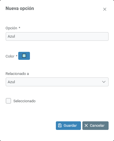
Task: Open the Color picker blue button
Action: pyautogui.click(x=24, y=56)
